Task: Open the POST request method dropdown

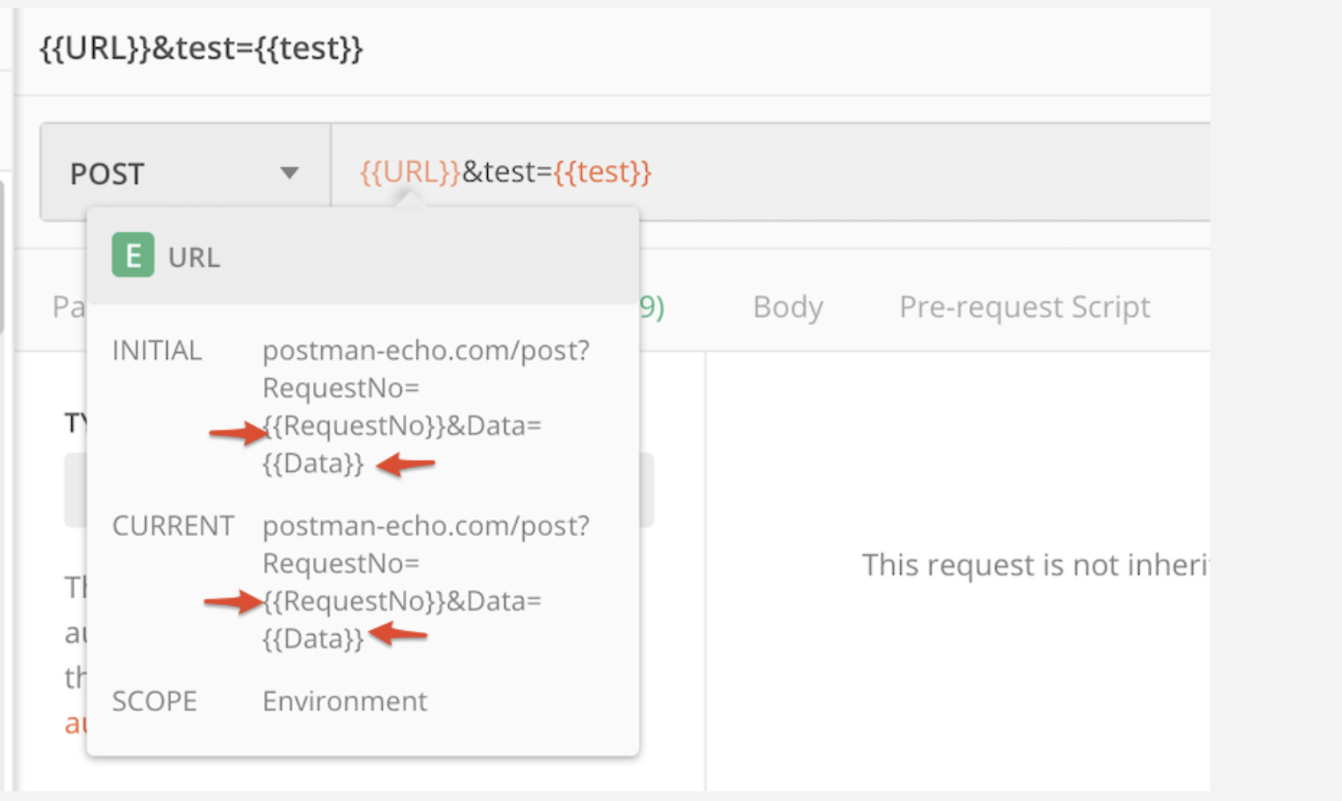Action: tap(290, 172)
